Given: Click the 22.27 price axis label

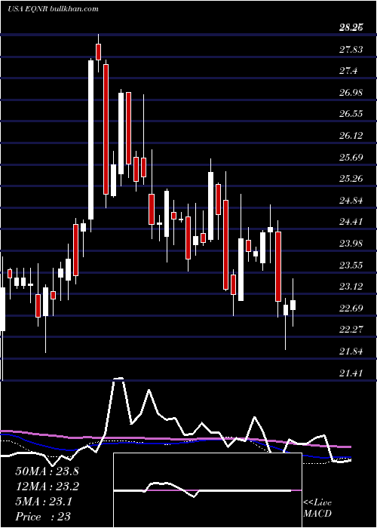Looking at the screenshot, I should pyautogui.click(x=351, y=330).
